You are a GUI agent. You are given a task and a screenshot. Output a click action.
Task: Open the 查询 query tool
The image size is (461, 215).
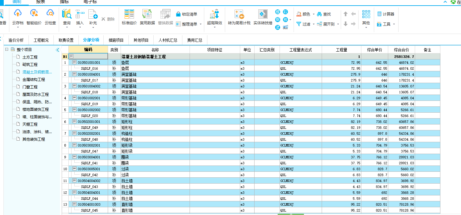coord(67,17)
